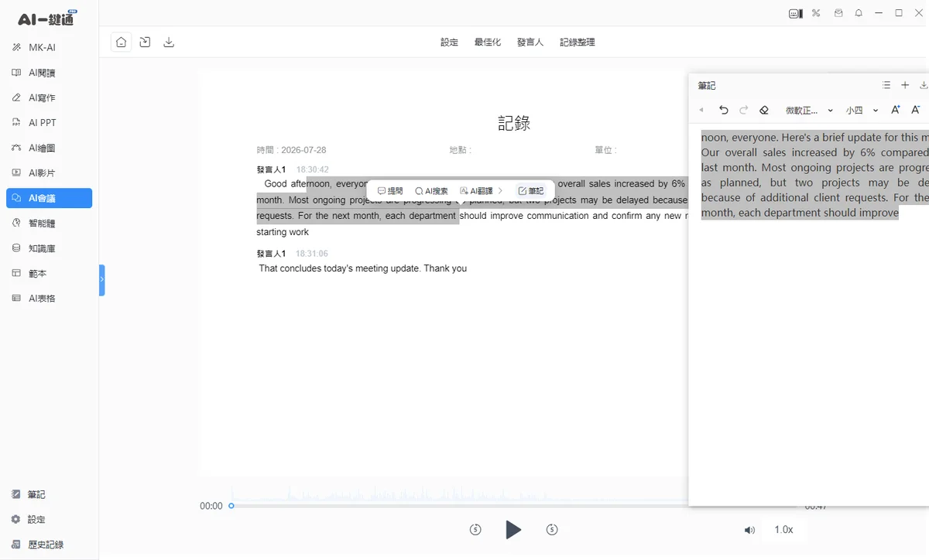Change playback speed 1.0x
This screenshot has height=560, width=929.
click(783, 530)
